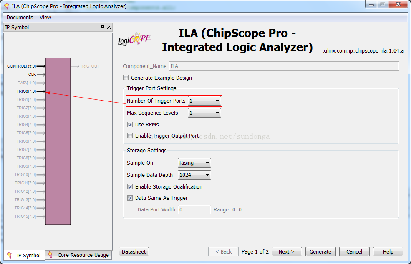Minimize the ILA window
This screenshot has height=264, width=411.
(x=372, y=5)
